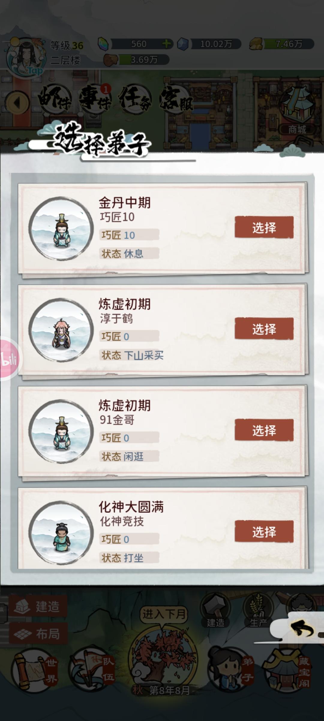
Task: Collapse the menu row with left arrow
Action: 17,103
